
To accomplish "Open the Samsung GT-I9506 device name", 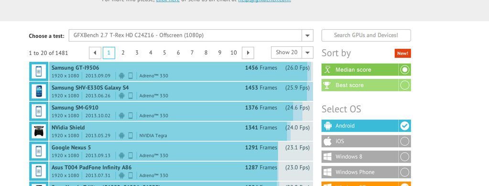I will pos(75,68).
